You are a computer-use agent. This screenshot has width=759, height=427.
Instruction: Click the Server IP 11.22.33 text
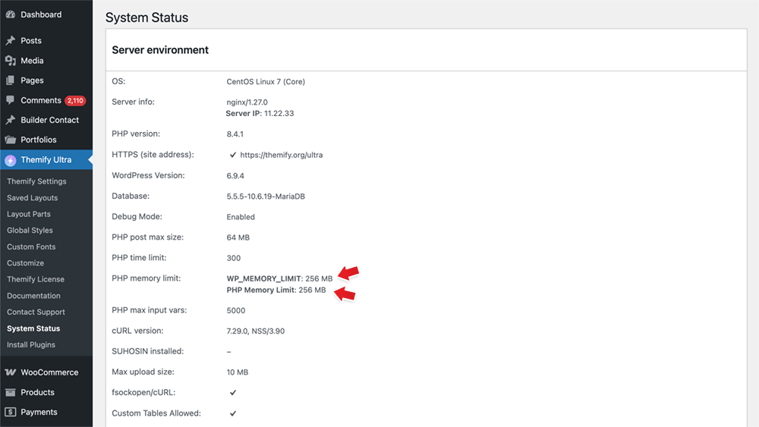pyautogui.click(x=260, y=113)
